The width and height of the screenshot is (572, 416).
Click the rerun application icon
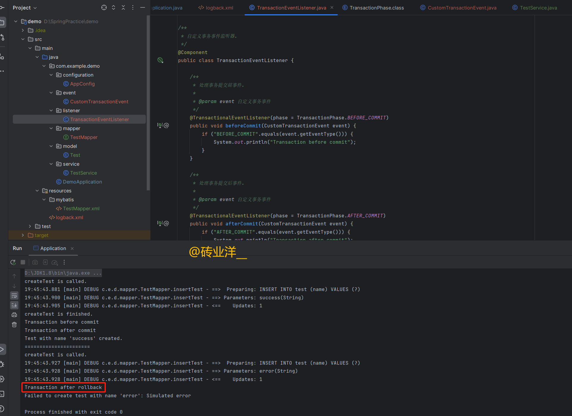click(x=14, y=262)
